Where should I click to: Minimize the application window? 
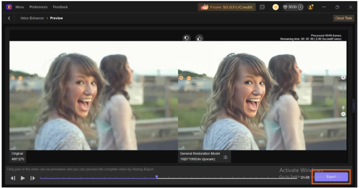pos(324,7)
